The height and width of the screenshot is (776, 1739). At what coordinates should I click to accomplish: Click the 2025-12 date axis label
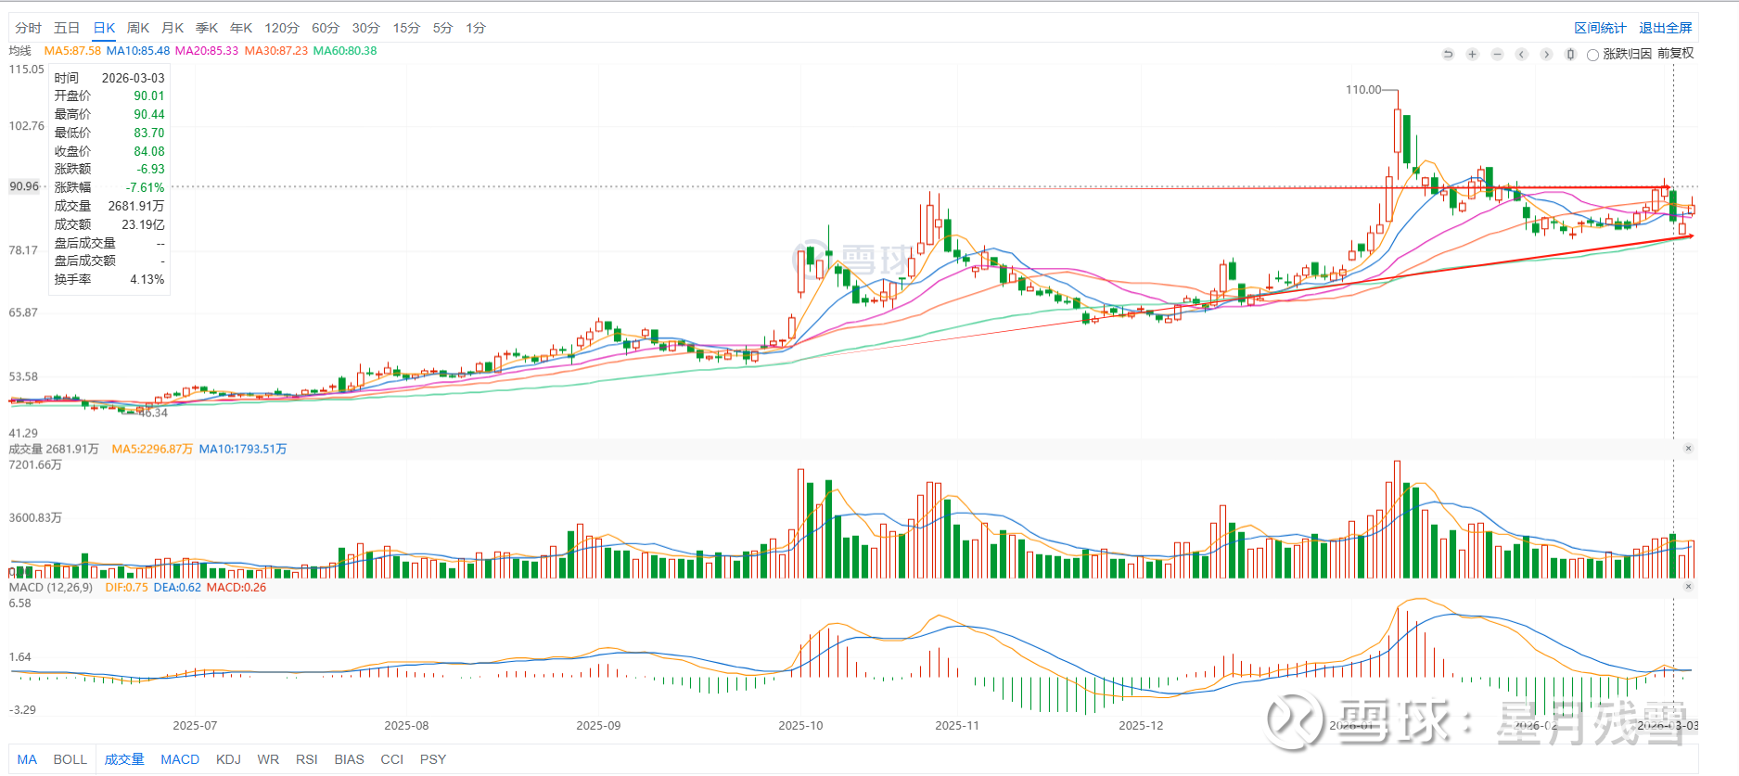click(x=1141, y=726)
